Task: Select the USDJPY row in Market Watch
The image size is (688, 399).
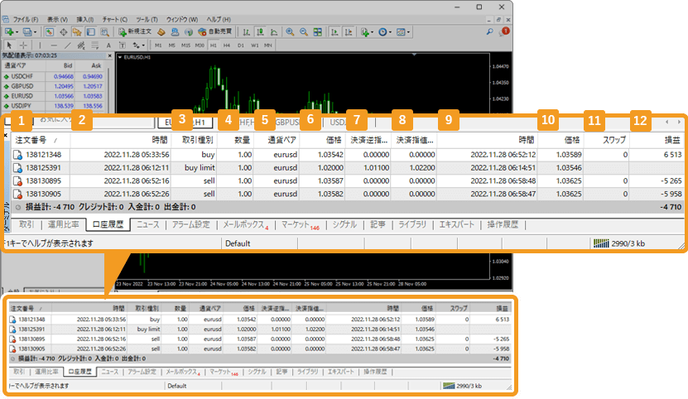Action: (x=53, y=106)
